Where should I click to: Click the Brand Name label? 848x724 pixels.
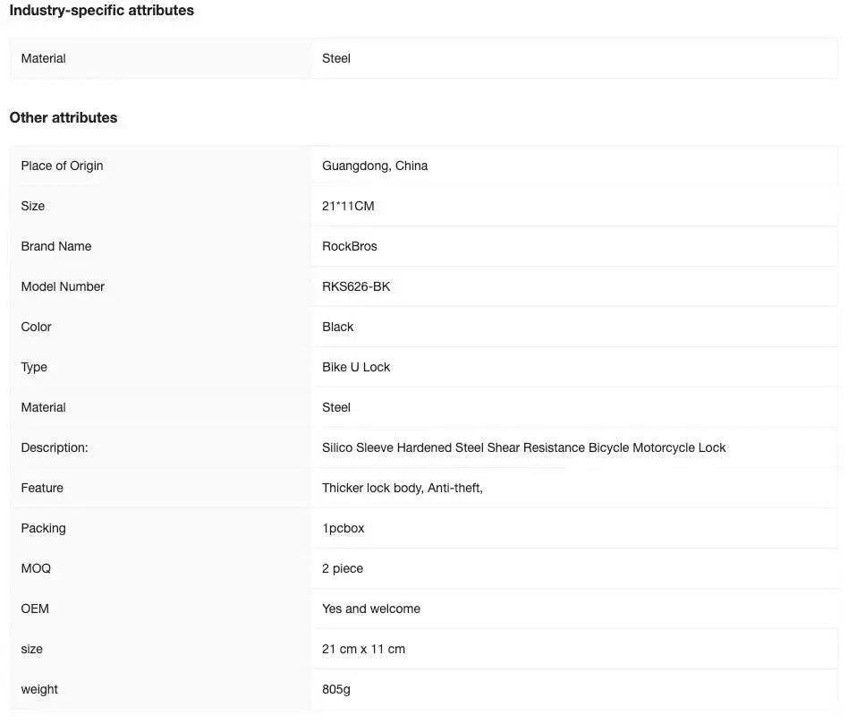(x=56, y=246)
